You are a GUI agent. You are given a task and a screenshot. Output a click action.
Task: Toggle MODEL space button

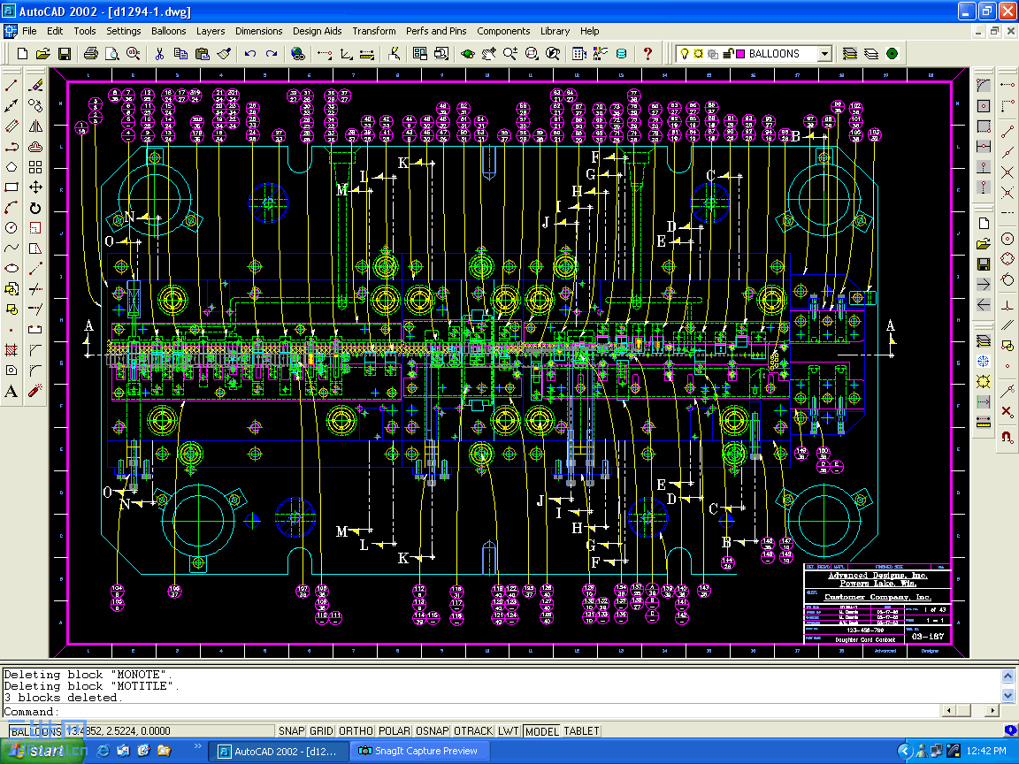pos(542,731)
